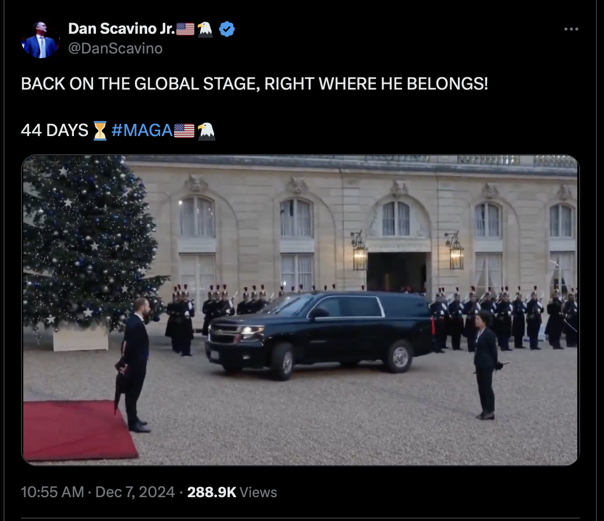Click the US flag emoji beside display name

[x=185, y=29]
